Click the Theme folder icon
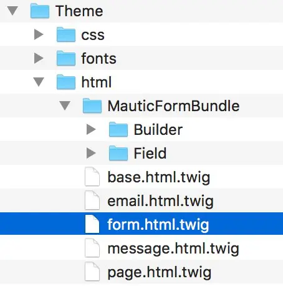Viewport: 283px width, 286px height. (40, 11)
